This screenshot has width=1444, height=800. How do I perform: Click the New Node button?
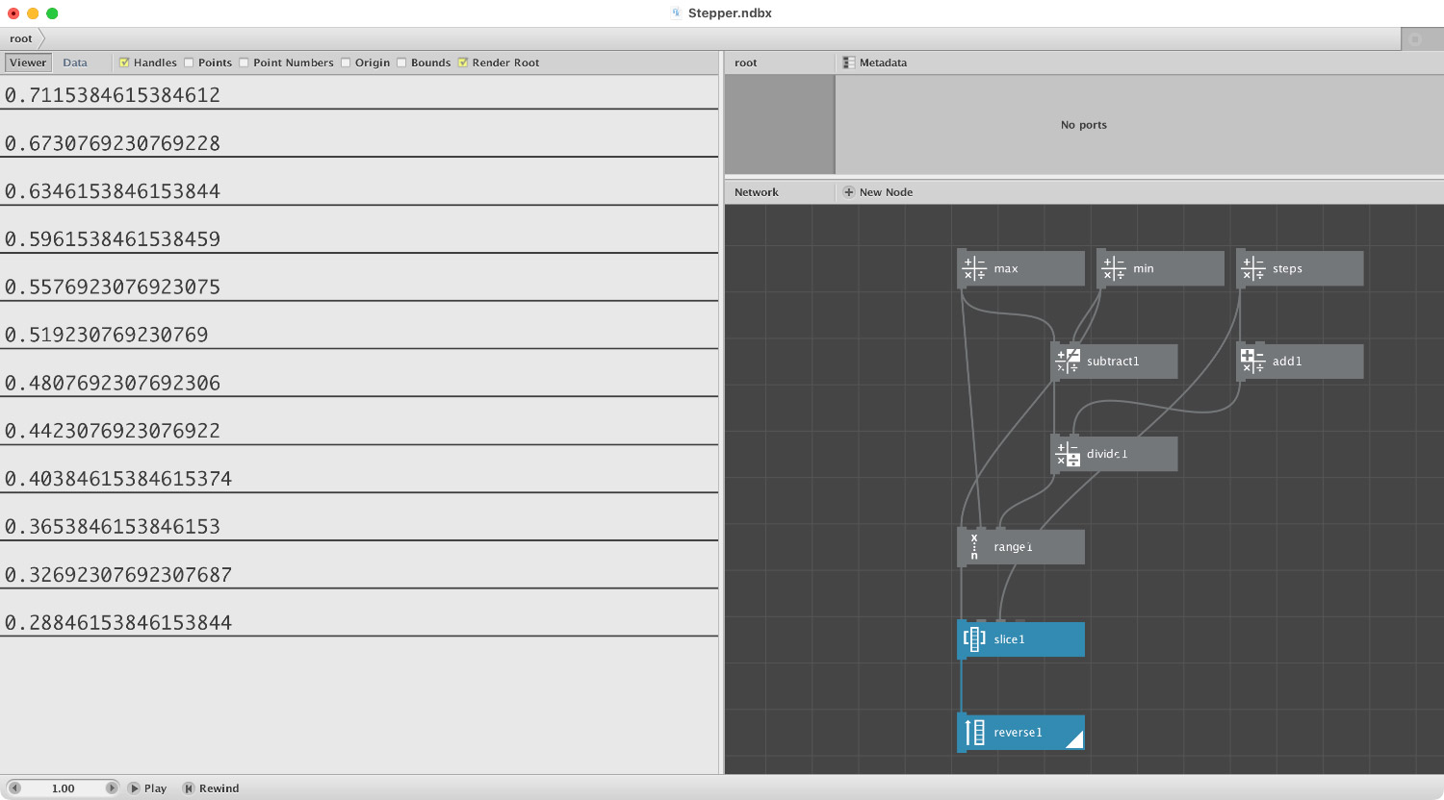click(878, 192)
